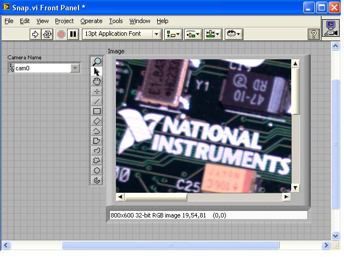Click the Pause button in toolbar
Image resolution: width=344 pixels, height=257 pixels.
coord(73,34)
